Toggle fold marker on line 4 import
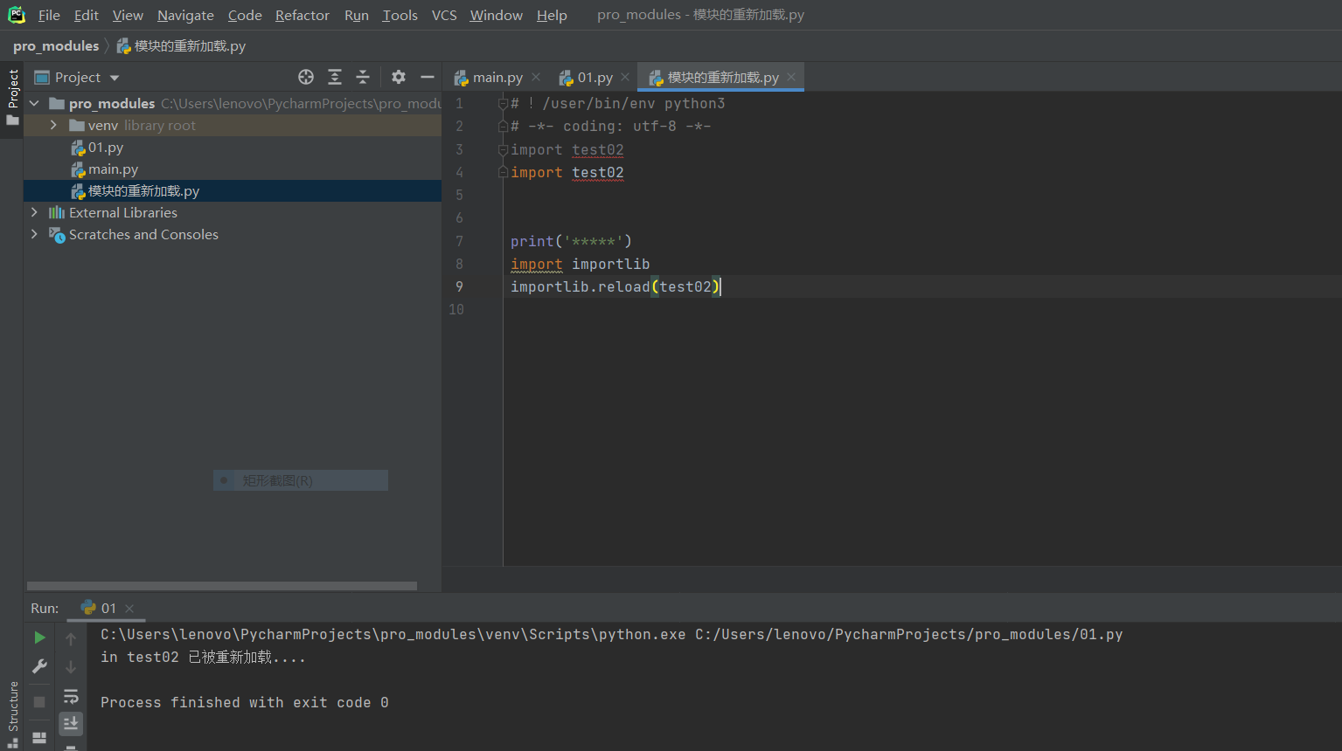This screenshot has height=751, width=1342. click(x=503, y=172)
